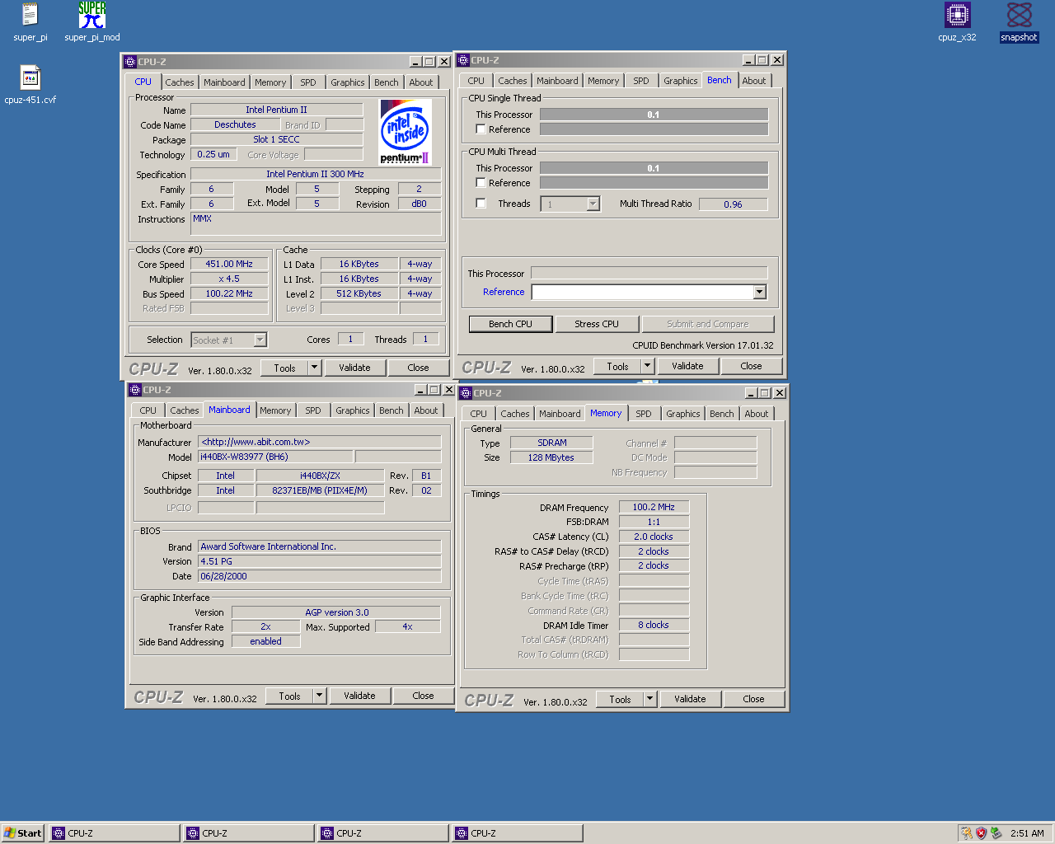Switch to first CPU-Z taskbar button
Screen dimensions: 1055x844
click(x=114, y=833)
